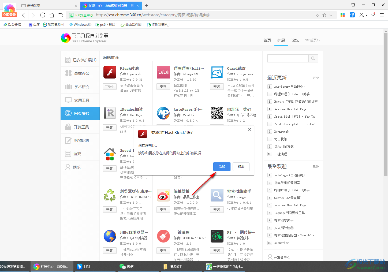Image resolution: width=388 pixels, height=272 pixels.
Task: Reload the page with refresh icon
Action: pyautogui.click(x=43, y=15)
